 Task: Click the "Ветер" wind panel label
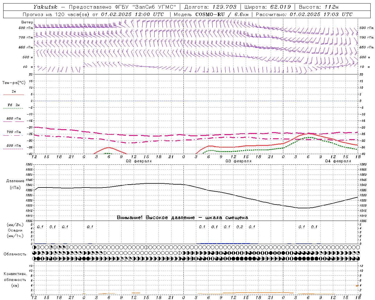[x=27, y=22]
